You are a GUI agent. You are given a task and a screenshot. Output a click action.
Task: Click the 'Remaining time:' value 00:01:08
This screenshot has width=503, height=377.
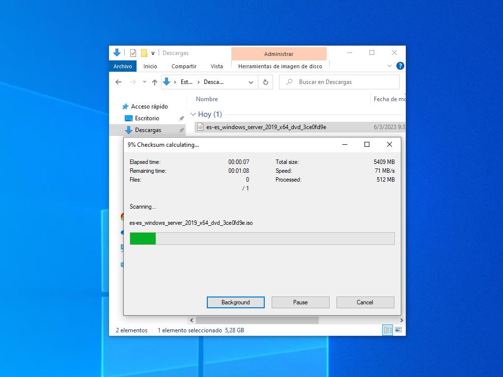point(239,171)
